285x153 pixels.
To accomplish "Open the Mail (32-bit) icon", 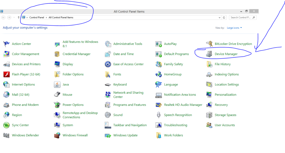I will click(x=6, y=94).
